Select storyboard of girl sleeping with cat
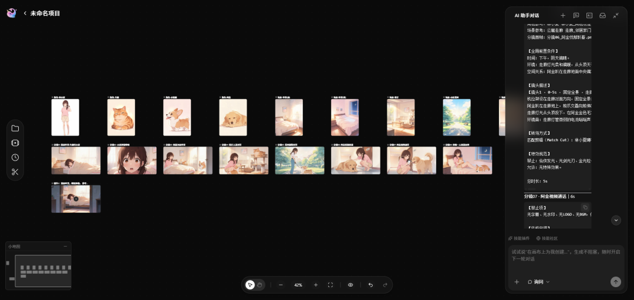This screenshot has width=634, height=300. pyautogui.click(x=76, y=161)
